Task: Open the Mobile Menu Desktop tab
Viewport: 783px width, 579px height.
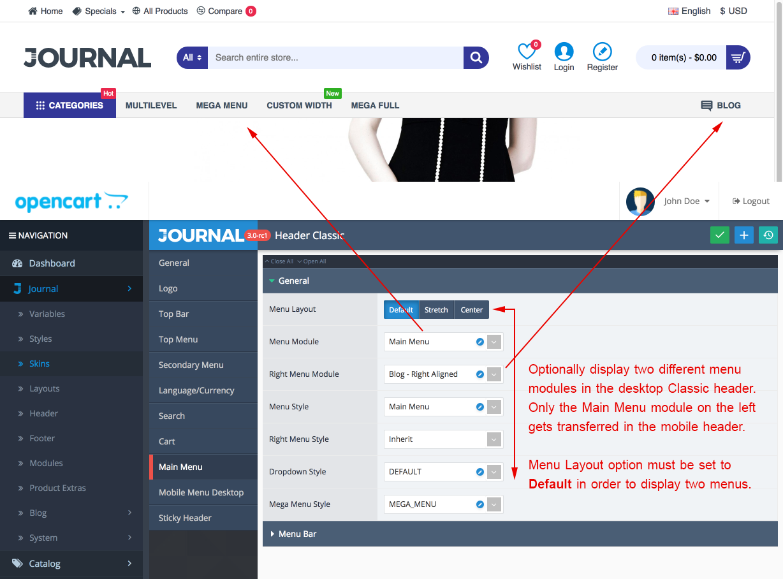Action: coord(203,492)
